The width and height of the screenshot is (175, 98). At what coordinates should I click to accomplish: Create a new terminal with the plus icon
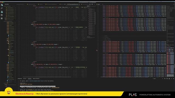[x=165, y=79]
